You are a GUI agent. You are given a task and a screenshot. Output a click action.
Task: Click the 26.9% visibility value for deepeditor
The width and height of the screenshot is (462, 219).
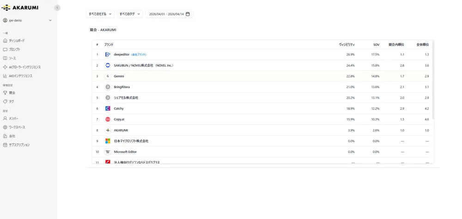click(x=351, y=54)
